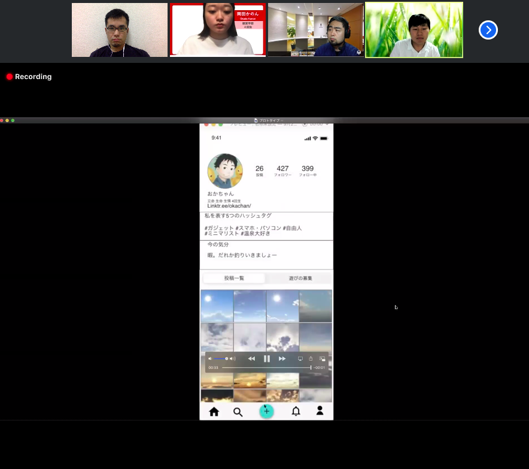Open the dark cloudy photo at grid top-right

(x=315, y=306)
